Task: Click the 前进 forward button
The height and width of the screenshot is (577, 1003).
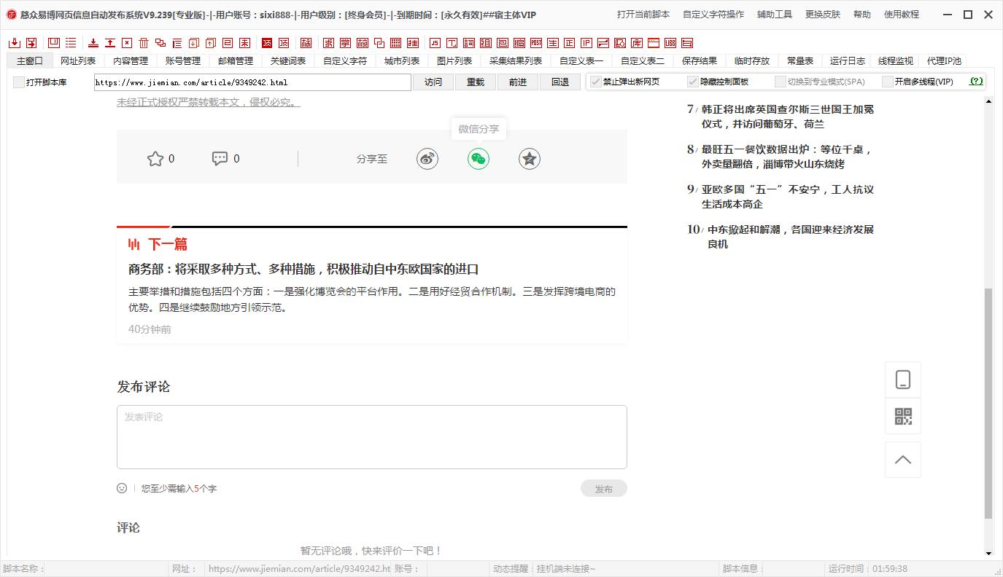Action: [x=518, y=82]
